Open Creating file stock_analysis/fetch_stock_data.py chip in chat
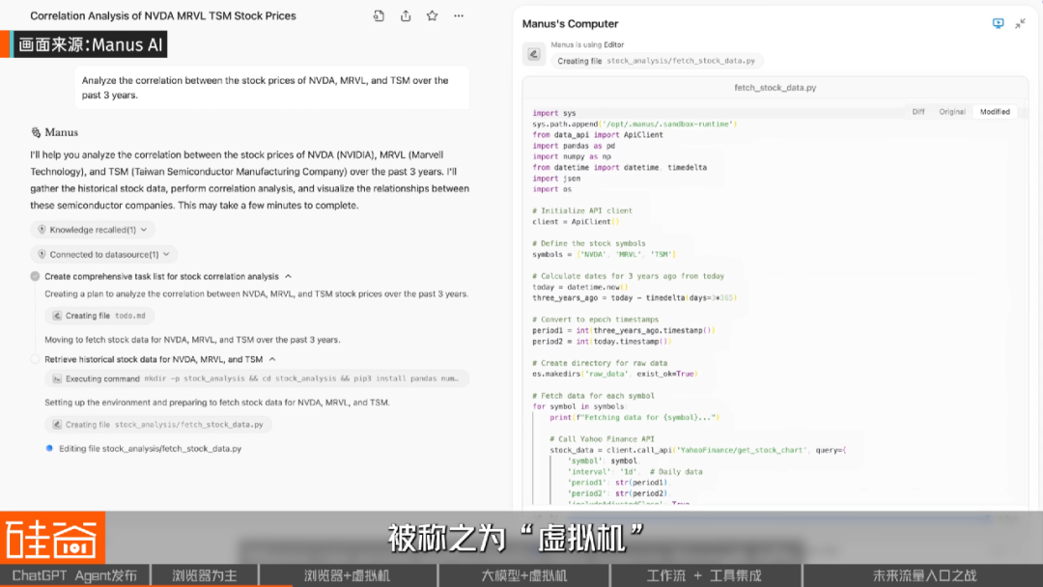The height and width of the screenshot is (587, 1043). (x=158, y=424)
